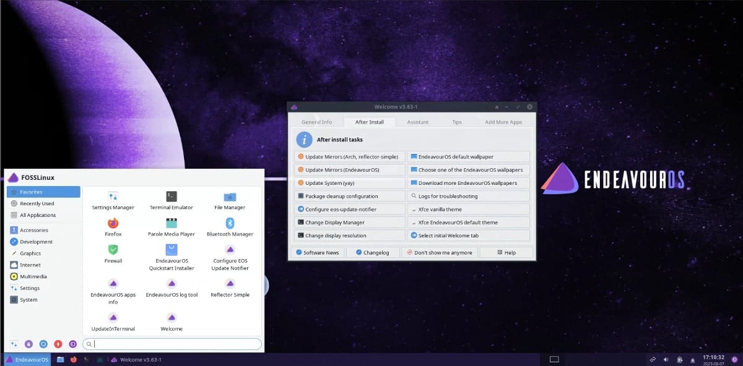Select the Internet category
743x366 pixels.
(43, 265)
